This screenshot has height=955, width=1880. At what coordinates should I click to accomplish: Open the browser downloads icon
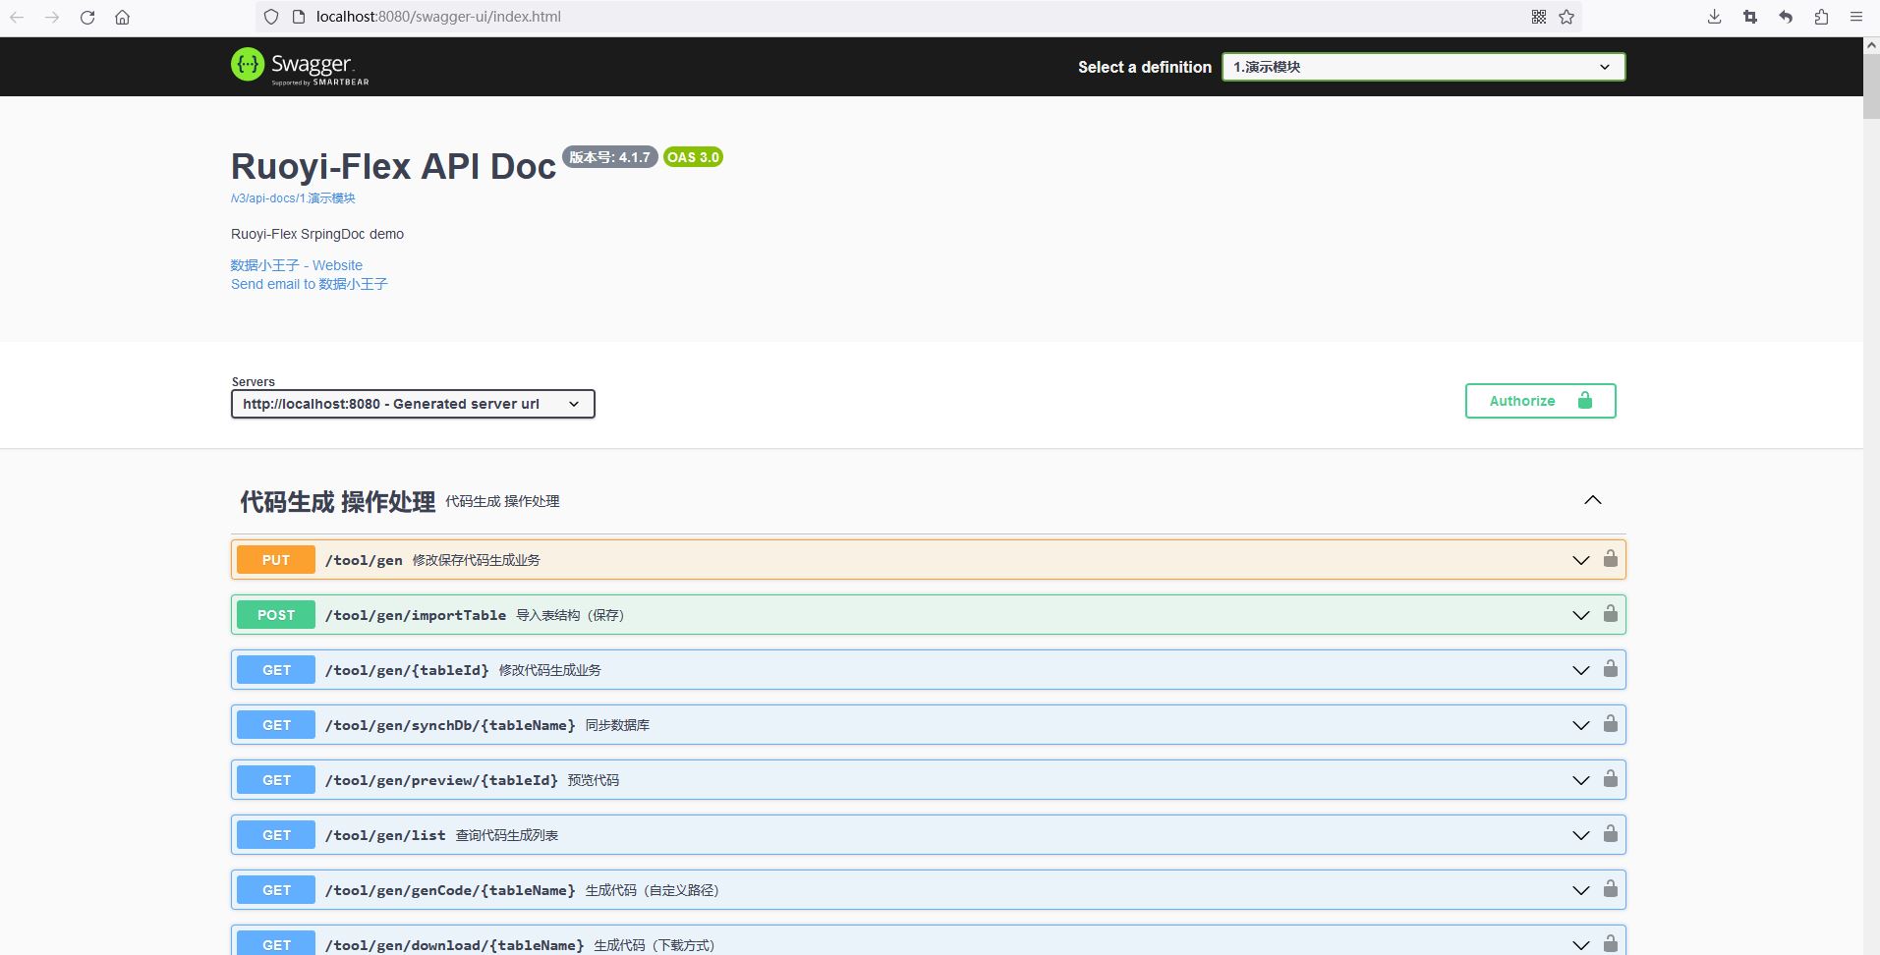point(1715,17)
